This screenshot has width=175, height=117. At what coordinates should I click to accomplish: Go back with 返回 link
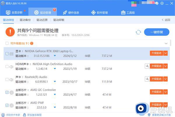(166, 20)
